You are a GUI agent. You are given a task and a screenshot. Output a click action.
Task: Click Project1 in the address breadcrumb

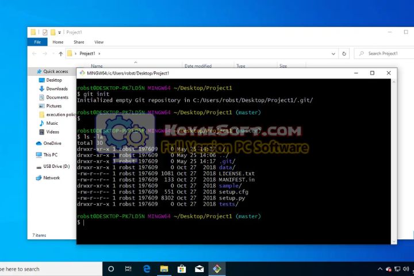(x=87, y=53)
